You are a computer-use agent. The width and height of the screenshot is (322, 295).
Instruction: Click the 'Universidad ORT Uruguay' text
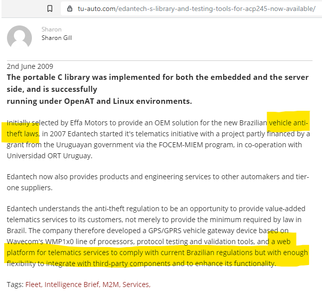tap(51, 155)
